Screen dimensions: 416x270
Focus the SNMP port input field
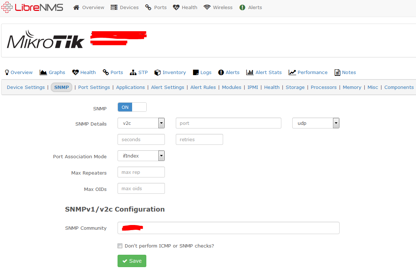229,123
